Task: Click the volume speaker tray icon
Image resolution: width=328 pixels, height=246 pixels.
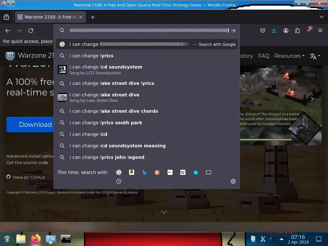Action: pos(271,239)
